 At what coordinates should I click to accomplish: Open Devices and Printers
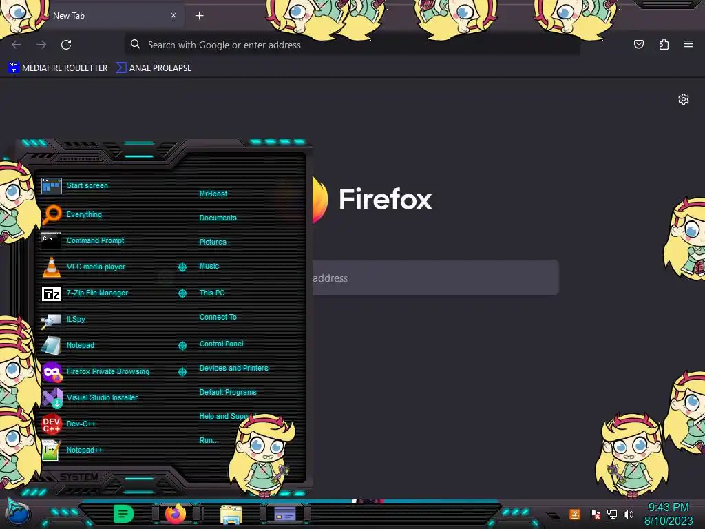click(233, 368)
